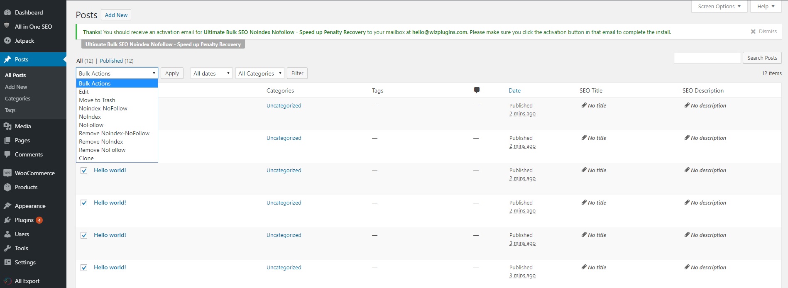The width and height of the screenshot is (788, 288).
Task: Open the All dates filter dropdown
Action: (x=211, y=73)
